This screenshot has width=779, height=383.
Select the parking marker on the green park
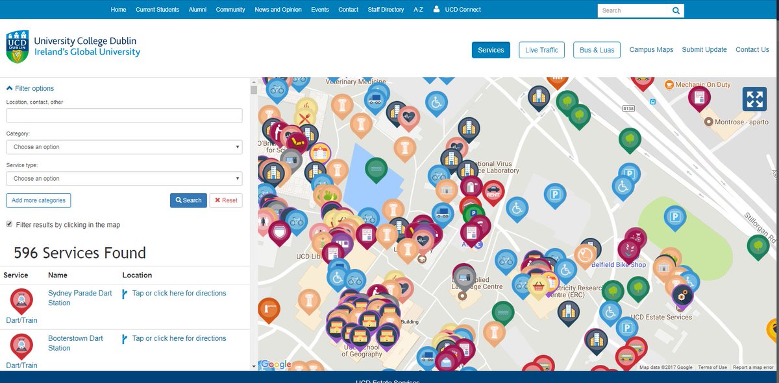(674, 217)
